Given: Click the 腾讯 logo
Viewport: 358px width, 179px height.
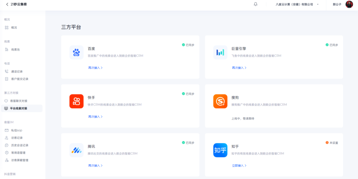Looking at the screenshot, I should (77, 150).
